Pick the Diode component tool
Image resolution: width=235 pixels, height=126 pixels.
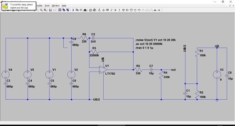[123, 10]
